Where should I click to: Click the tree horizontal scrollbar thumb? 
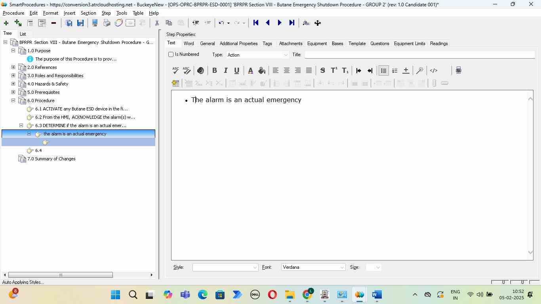(61, 275)
